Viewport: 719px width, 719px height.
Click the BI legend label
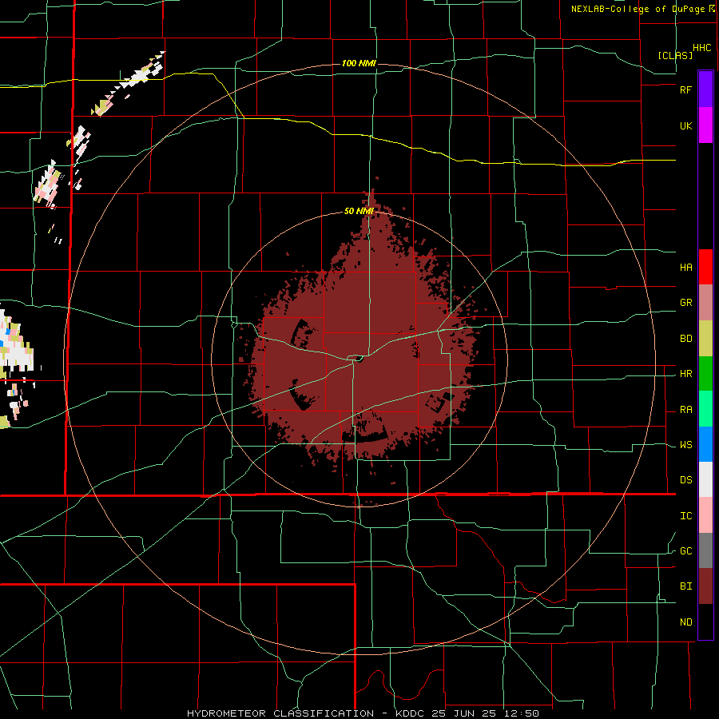coord(685,586)
